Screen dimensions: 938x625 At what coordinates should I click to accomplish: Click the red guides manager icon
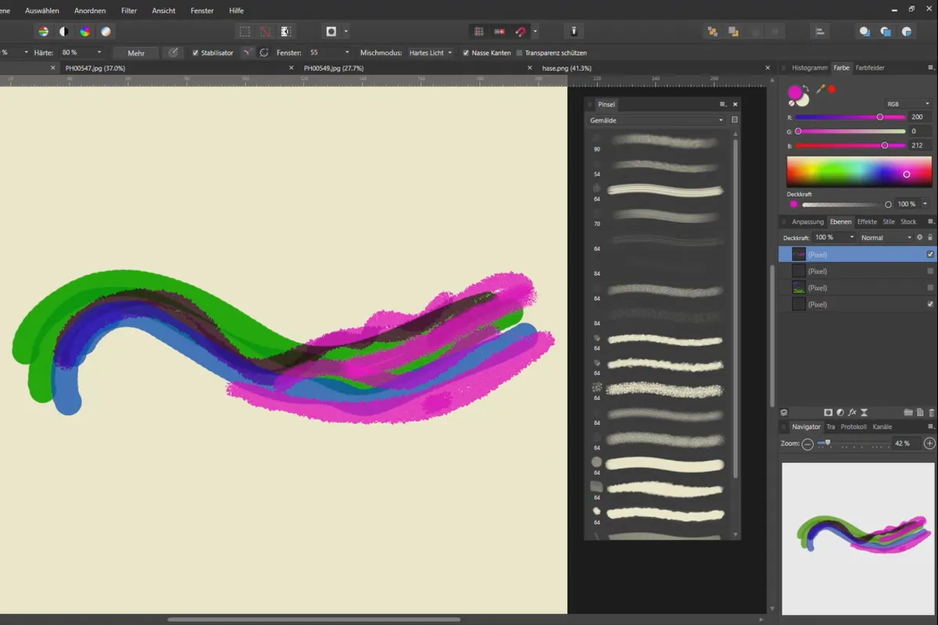499,32
